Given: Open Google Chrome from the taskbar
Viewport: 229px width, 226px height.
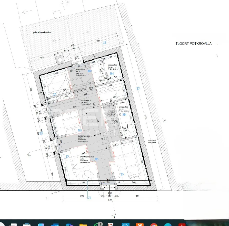Looking at the screenshot, I should (x=154, y=224).
